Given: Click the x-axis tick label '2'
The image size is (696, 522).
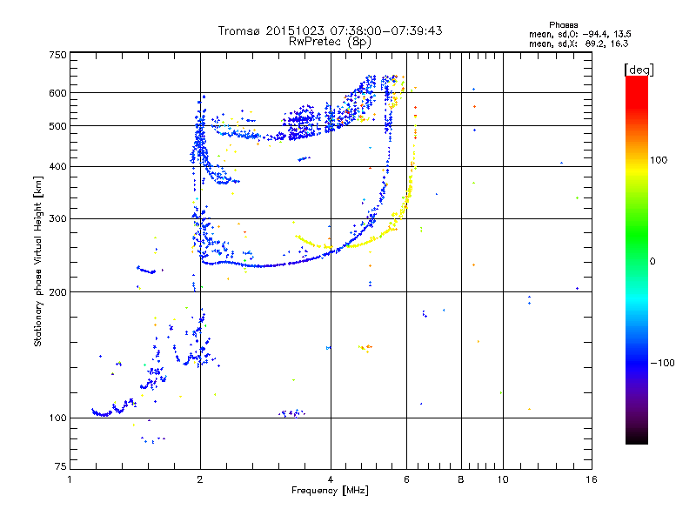Looking at the screenshot, I should [200, 479].
